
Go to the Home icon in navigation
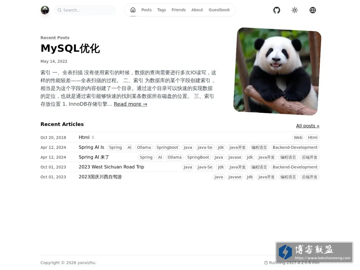pyautogui.click(x=133, y=10)
